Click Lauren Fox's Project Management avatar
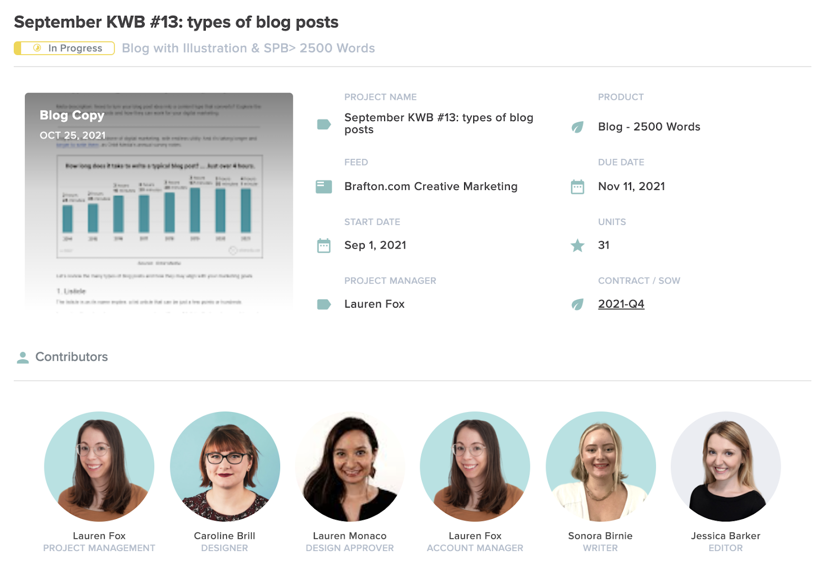The width and height of the screenshot is (815, 575). 99,466
